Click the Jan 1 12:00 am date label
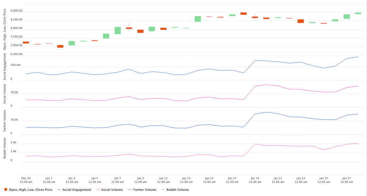This screenshot has width=367, height=196. [x=49, y=180]
